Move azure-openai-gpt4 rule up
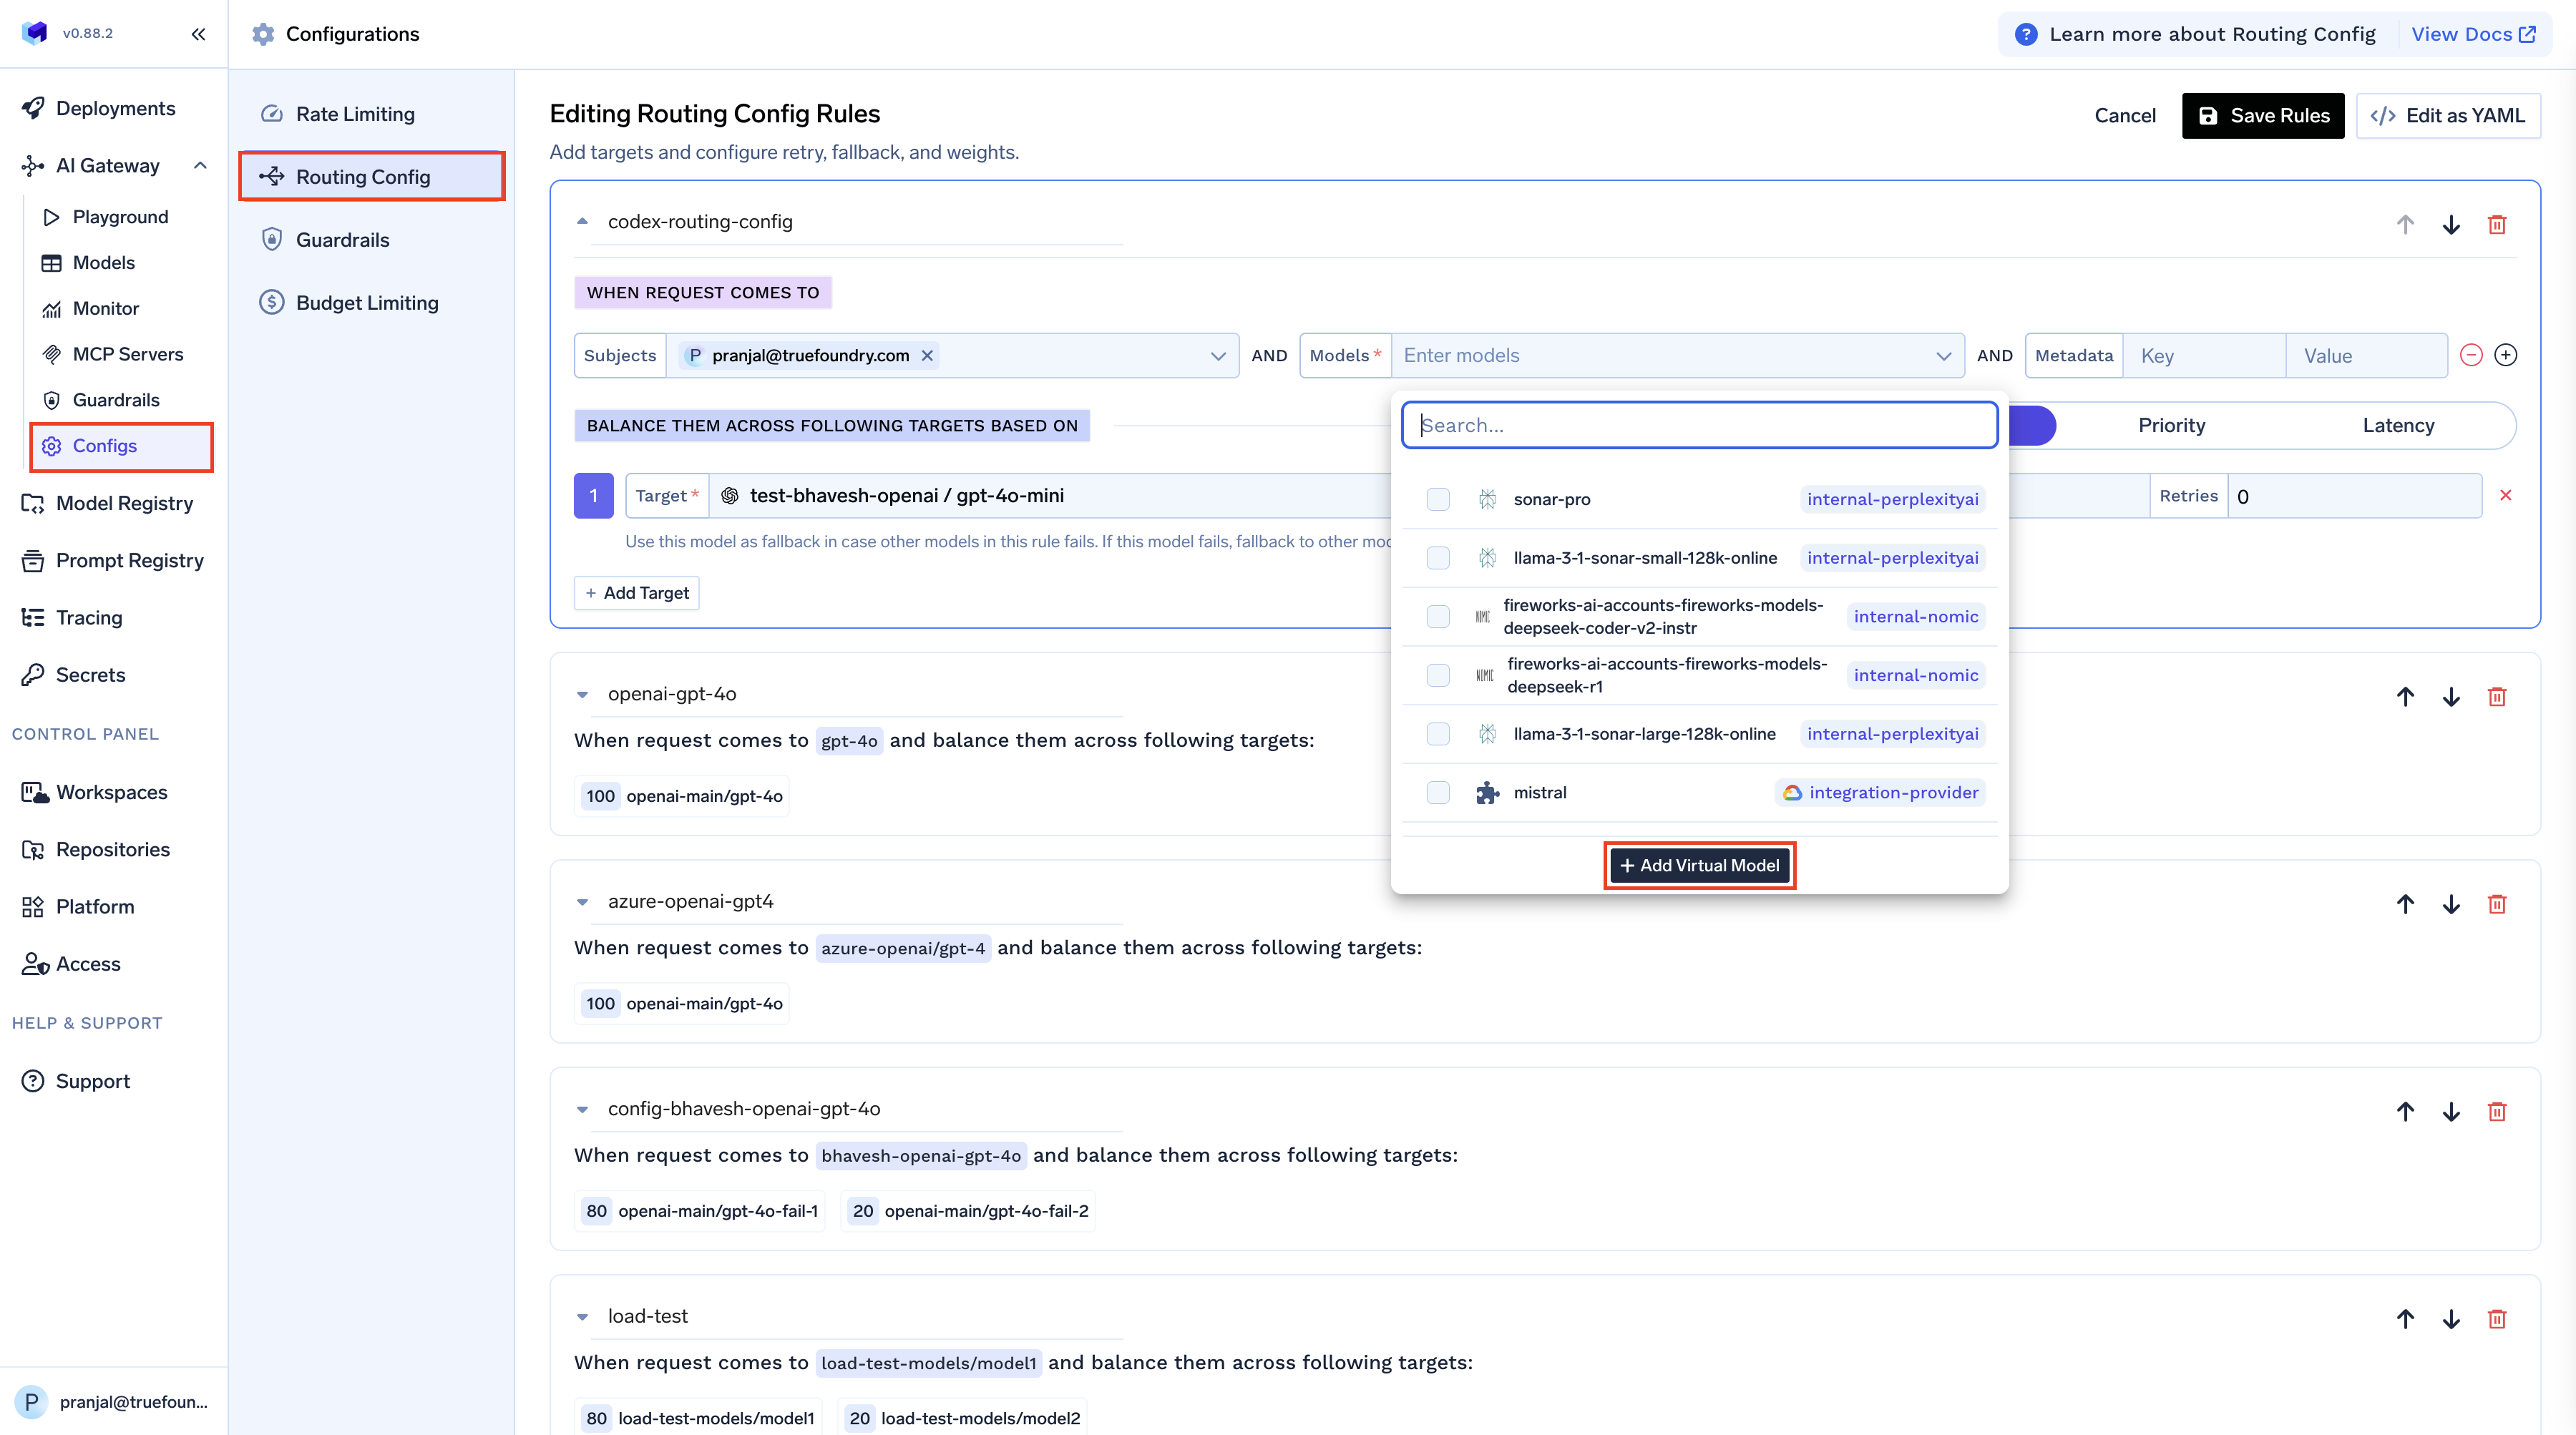The width and height of the screenshot is (2576, 1435). tap(2405, 904)
